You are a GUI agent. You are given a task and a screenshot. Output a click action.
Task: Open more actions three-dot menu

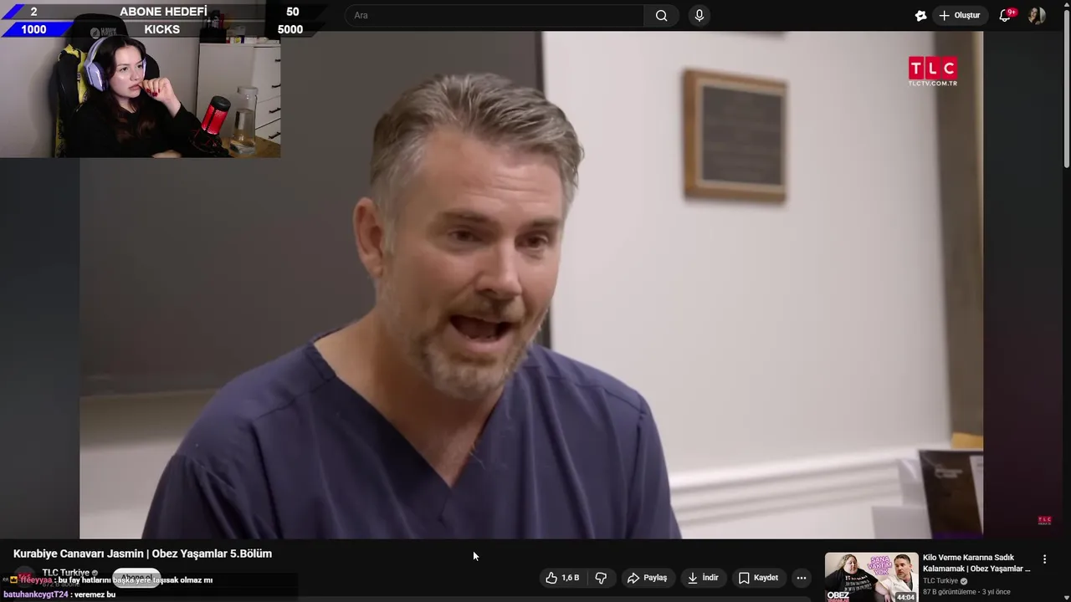click(x=802, y=578)
